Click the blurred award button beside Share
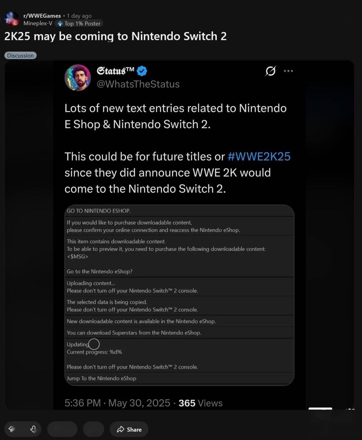Screen dimensions: 362x440 click(94, 429)
